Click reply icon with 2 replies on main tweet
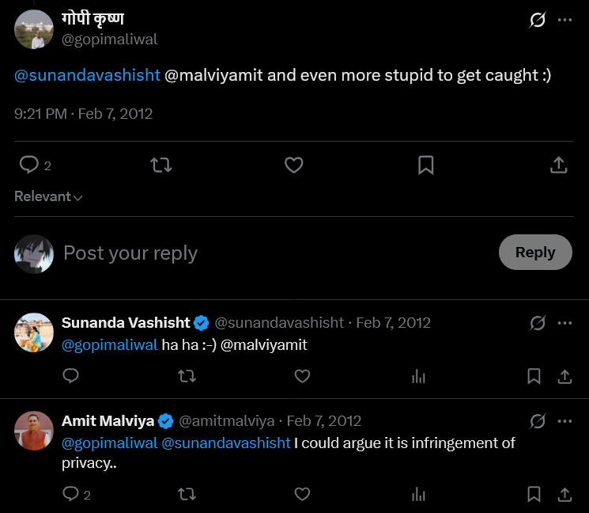Screen dimensions: 589x513 (x=35, y=165)
